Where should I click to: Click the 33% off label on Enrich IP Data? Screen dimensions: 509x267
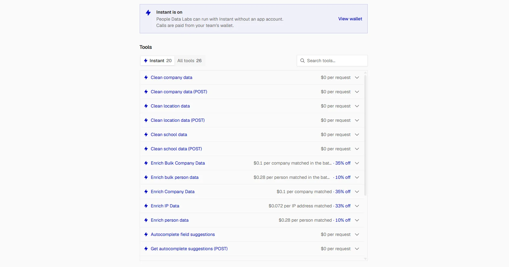[343, 206]
